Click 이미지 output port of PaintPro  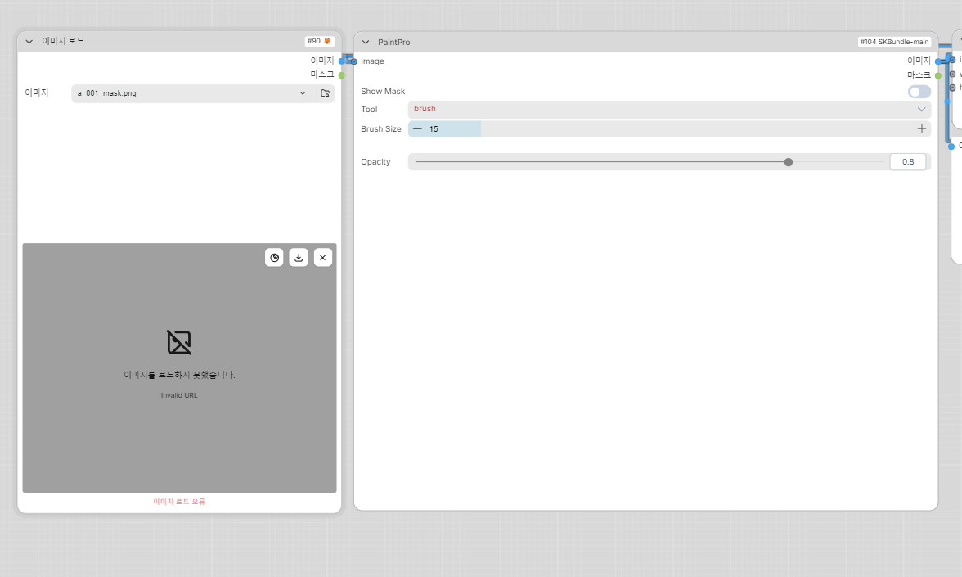938,61
